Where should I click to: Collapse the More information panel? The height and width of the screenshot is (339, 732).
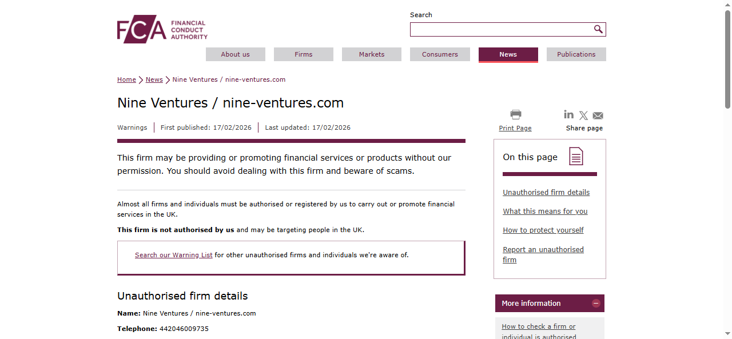pos(595,303)
